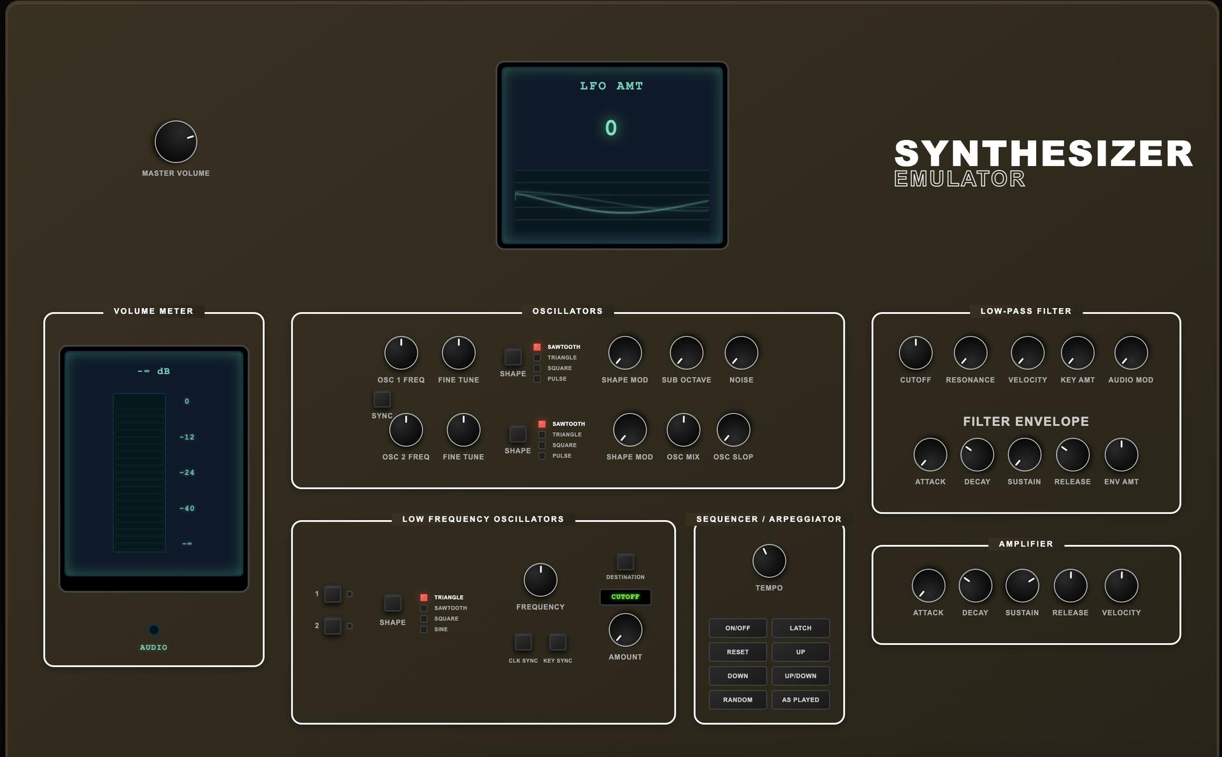Click the OSC 2 FREQ knob
The width and height of the screenshot is (1222, 757).
(406, 430)
